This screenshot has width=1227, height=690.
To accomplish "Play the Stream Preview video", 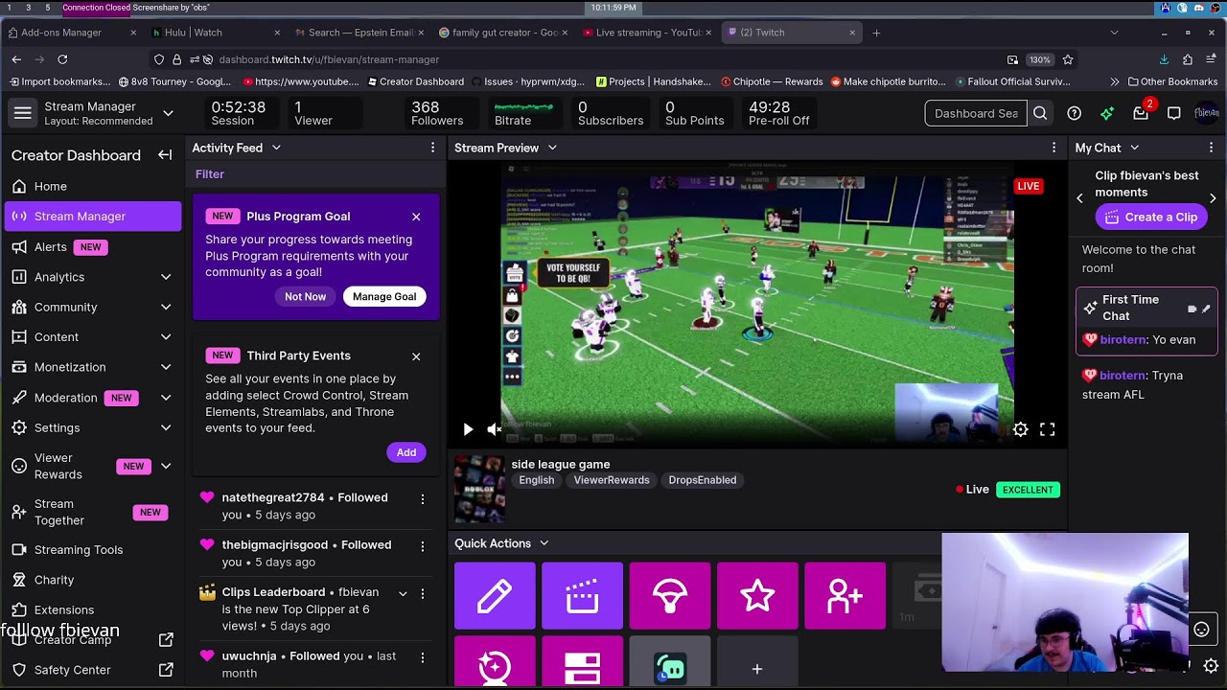I will tap(468, 429).
